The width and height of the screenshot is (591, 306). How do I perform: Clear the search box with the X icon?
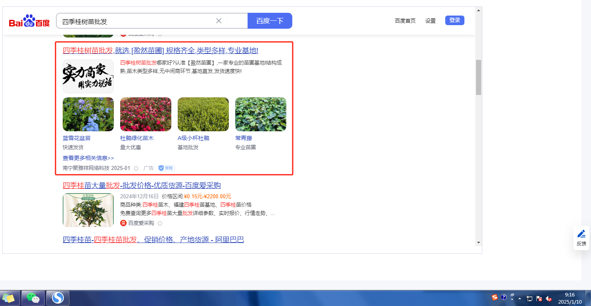pos(219,21)
